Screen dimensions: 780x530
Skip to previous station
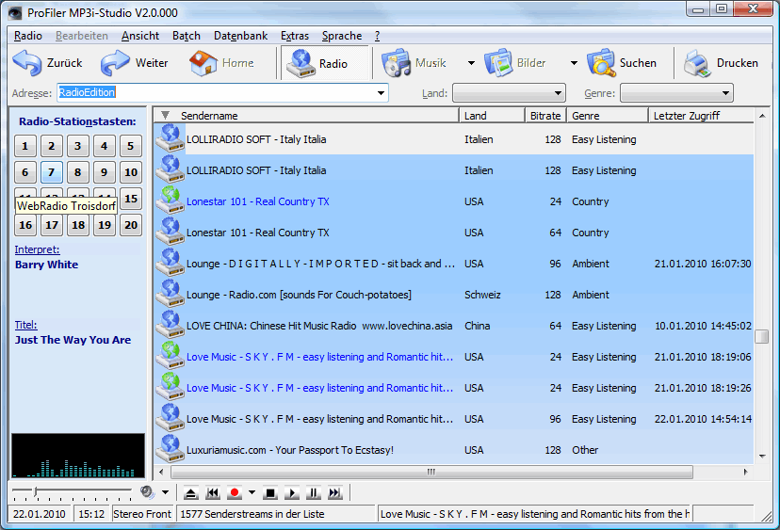pyautogui.click(x=212, y=493)
